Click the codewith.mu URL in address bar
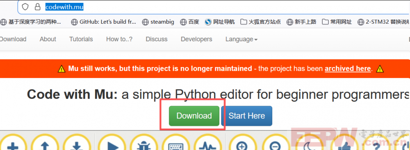Screen dimensions: 410x150 (x=64, y=7)
